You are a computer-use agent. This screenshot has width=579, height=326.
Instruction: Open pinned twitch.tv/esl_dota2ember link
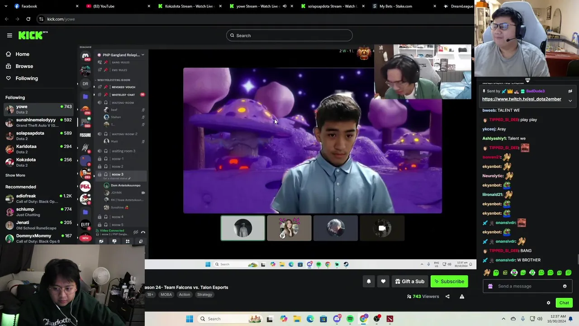point(522,99)
